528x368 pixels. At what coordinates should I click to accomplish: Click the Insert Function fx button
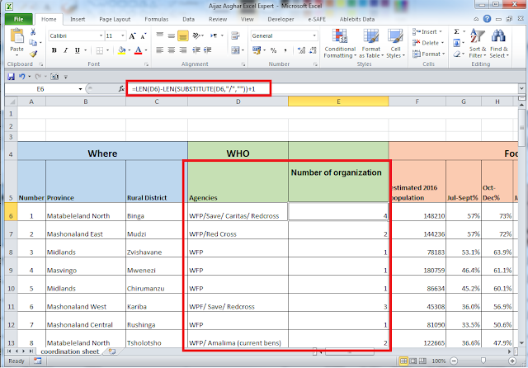pos(121,89)
